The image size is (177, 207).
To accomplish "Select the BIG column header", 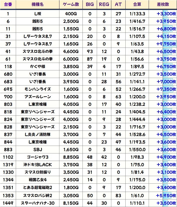I will (x=90, y=5).
